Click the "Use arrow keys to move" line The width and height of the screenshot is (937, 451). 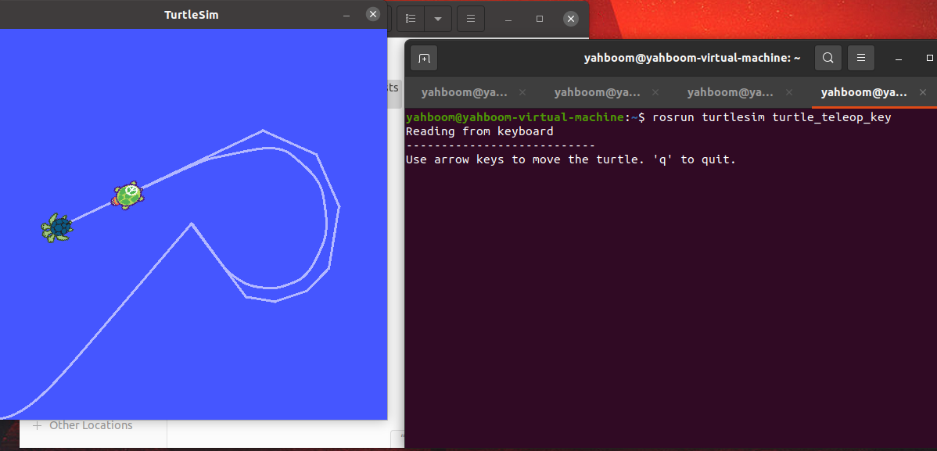[571, 160]
